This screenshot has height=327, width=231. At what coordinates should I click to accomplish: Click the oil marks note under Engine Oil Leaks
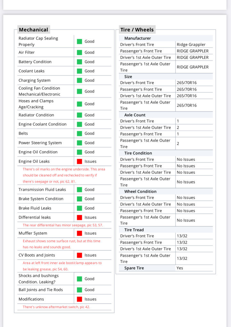coord(64,175)
